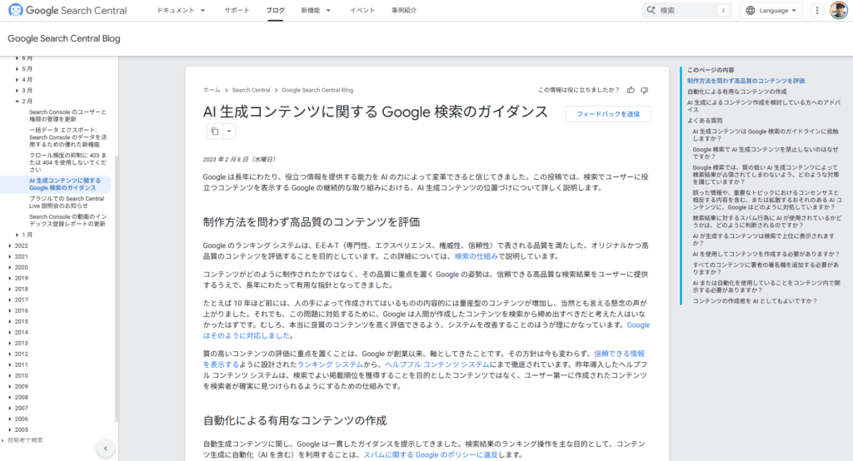Image resolution: width=853 pixels, height=461 pixels.
Task: Click the Google Search Central header title text
Action: pos(76,10)
